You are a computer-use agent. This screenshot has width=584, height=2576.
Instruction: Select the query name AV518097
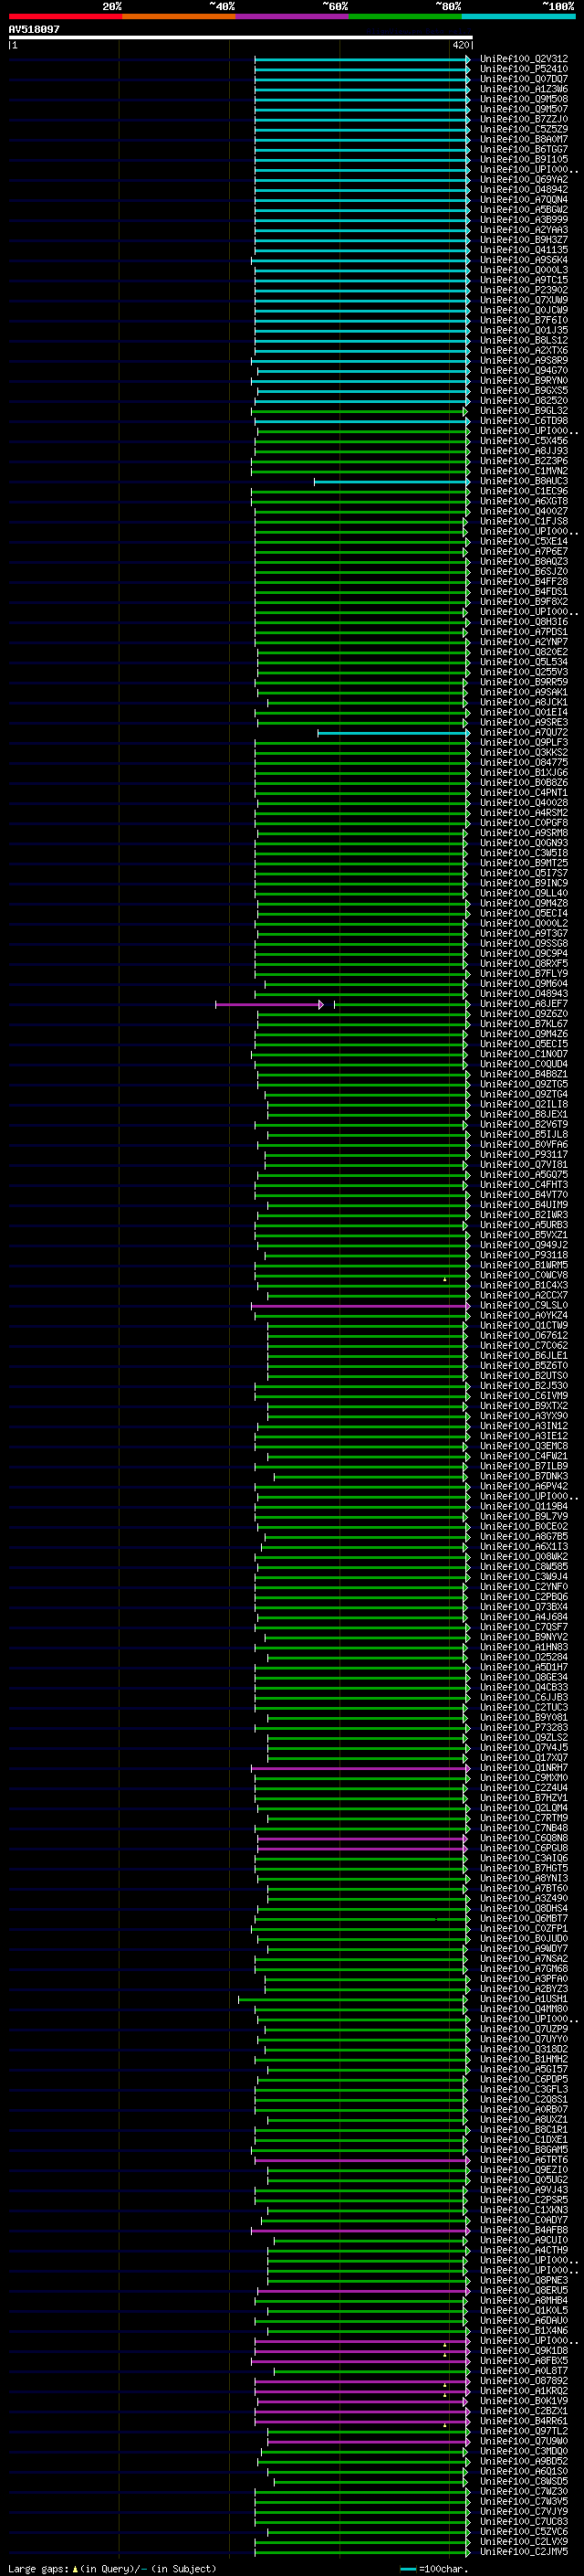click(34, 29)
